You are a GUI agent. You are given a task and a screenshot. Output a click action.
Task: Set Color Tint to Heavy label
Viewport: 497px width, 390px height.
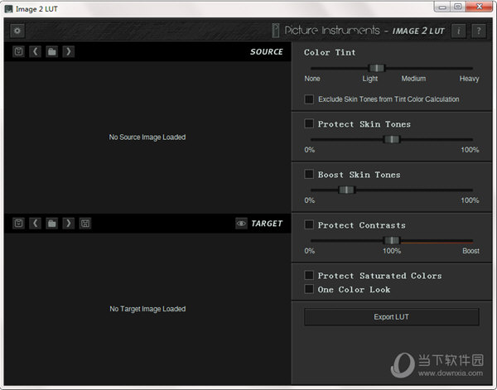469,79
